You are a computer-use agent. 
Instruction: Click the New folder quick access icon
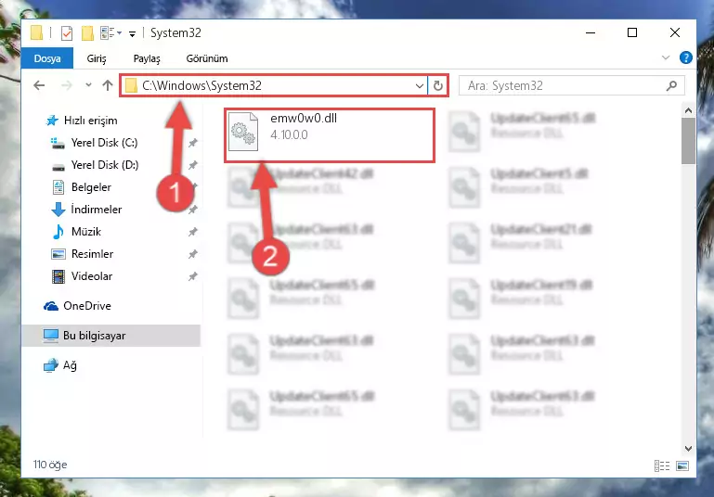pos(87,33)
